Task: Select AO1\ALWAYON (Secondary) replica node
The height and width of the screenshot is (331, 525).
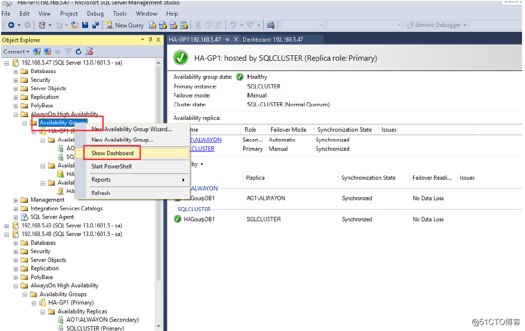Action: [x=102, y=320]
